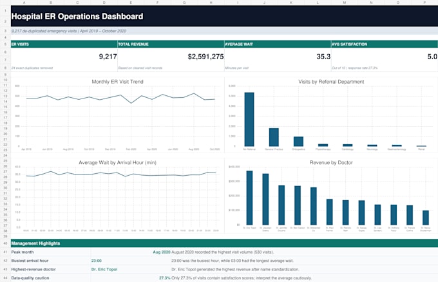Screen dimensions: 438x282
Task: Click the 27.3% data-quality value
Action: pyautogui.click(x=165, y=278)
